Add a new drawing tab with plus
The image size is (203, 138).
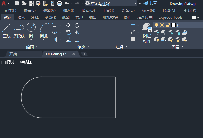click(84, 54)
